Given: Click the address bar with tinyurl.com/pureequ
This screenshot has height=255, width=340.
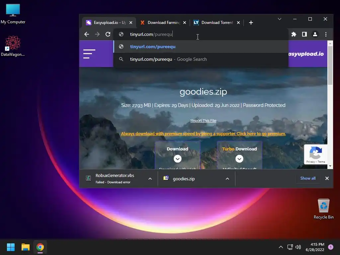Looking at the screenshot, I should 201,34.
